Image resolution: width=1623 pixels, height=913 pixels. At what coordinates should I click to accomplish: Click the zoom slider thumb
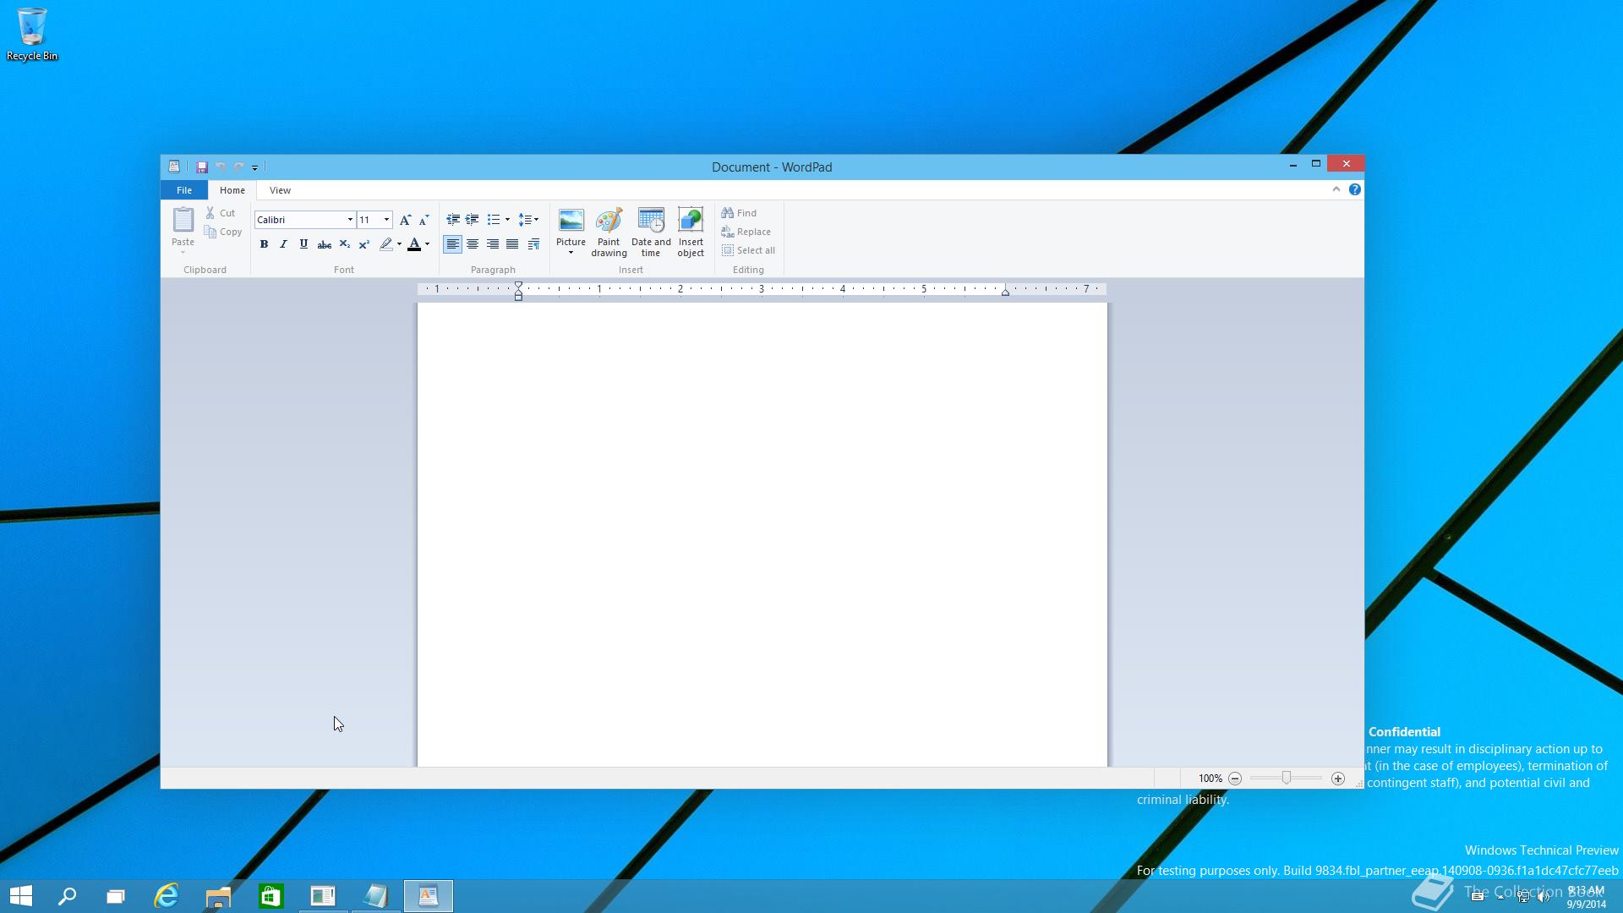[x=1287, y=778]
